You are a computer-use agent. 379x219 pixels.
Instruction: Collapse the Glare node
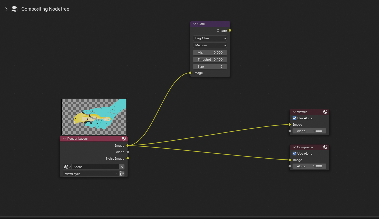point(194,24)
